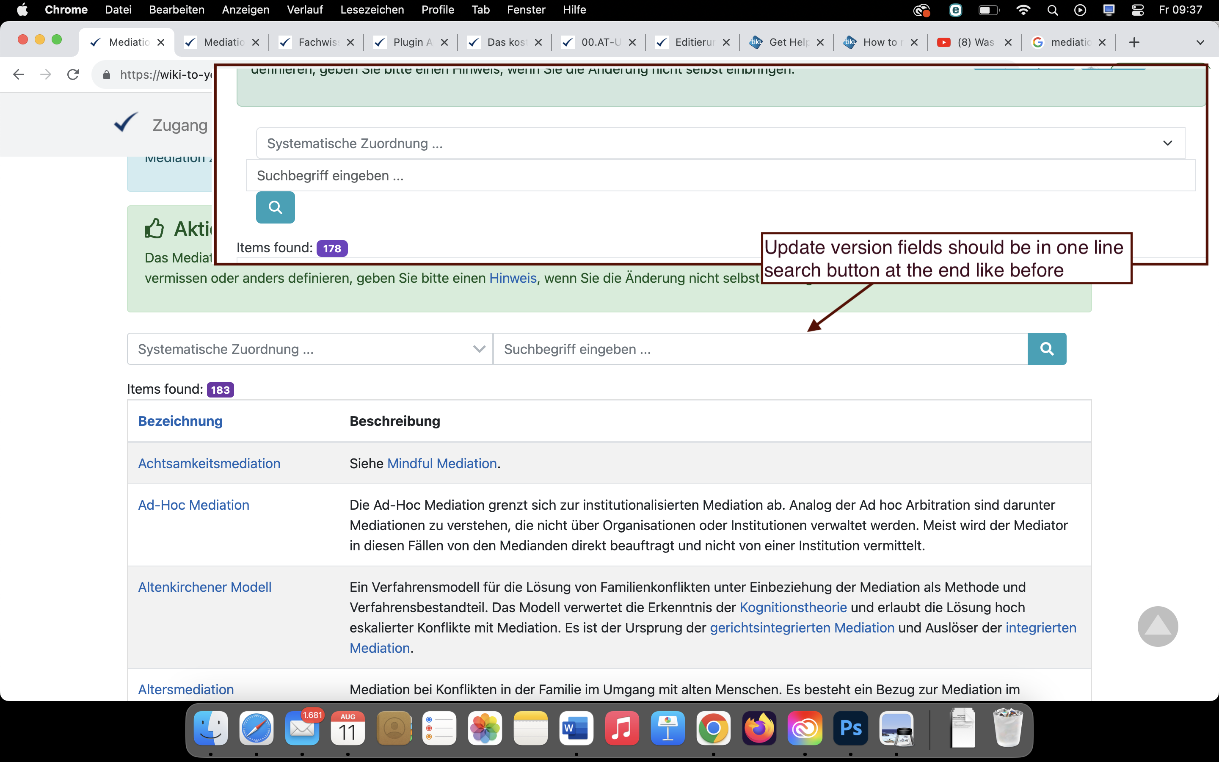Viewport: 1219px width, 762px height.
Task: Switch to the Fachwissen tab
Action: [x=317, y=42]
